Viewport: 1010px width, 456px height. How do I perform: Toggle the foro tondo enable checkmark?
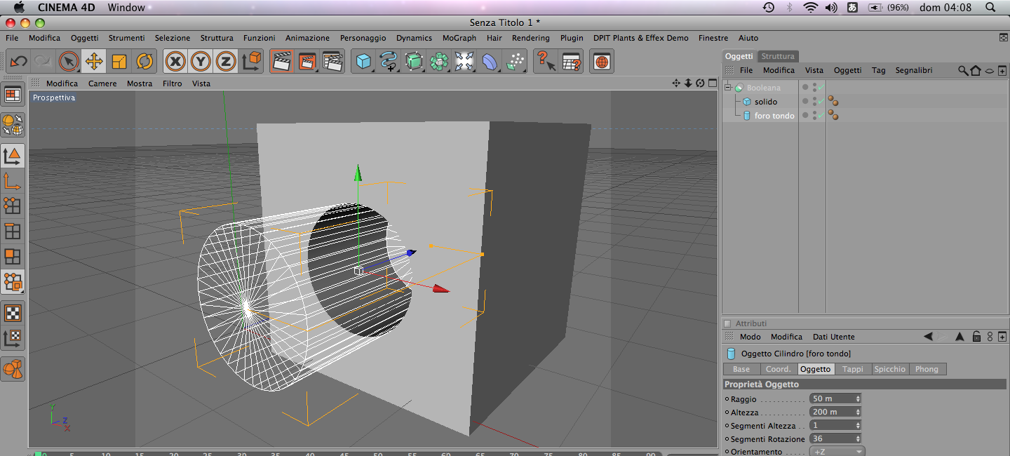tap(821, 116)
